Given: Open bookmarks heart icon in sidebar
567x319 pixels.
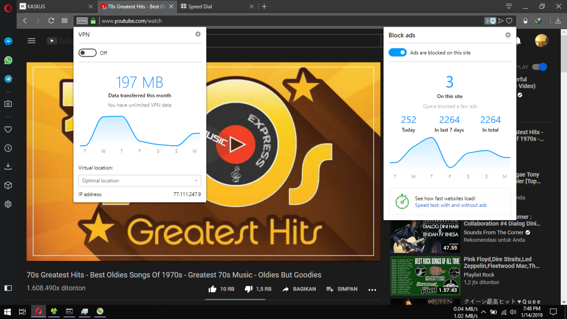Looking at the screenshot, I should click(8, 129).
